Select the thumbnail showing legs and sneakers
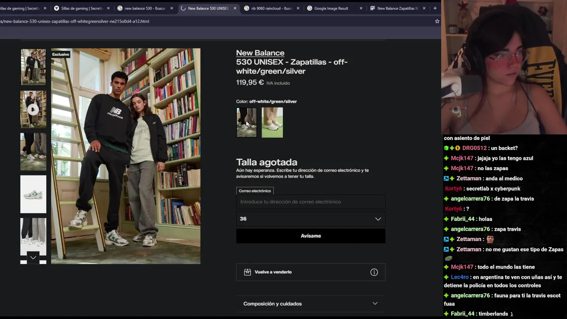This screenshot has width=567, height=319. [33, 152]
